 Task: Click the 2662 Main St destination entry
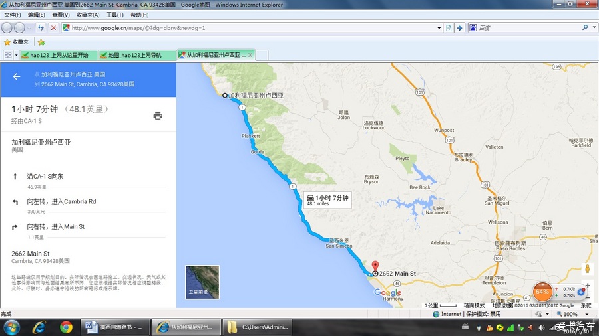(41, 257)
